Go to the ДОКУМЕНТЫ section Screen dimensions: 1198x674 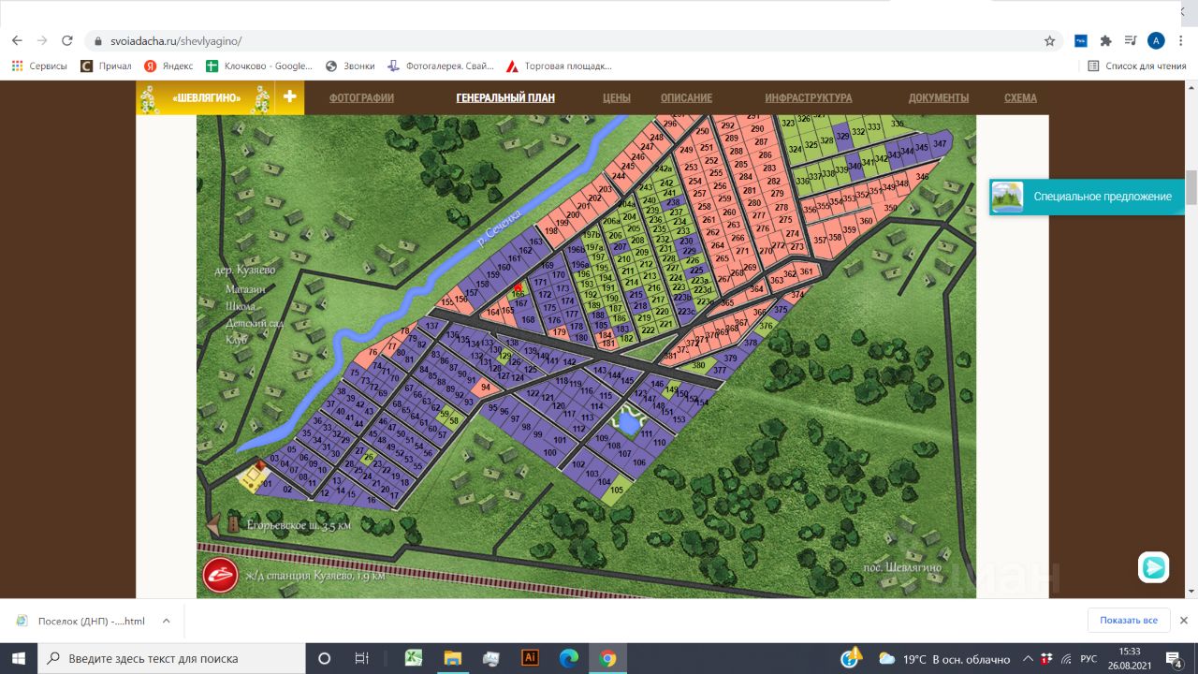[x=939, y=98]
